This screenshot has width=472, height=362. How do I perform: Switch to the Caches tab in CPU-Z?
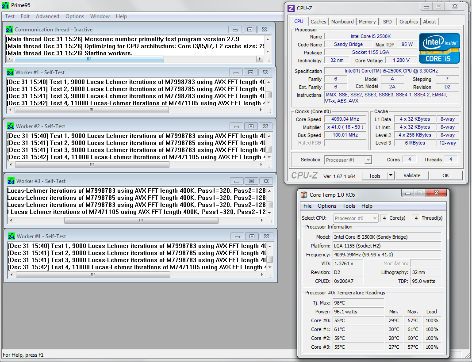[x=318, y=22]
